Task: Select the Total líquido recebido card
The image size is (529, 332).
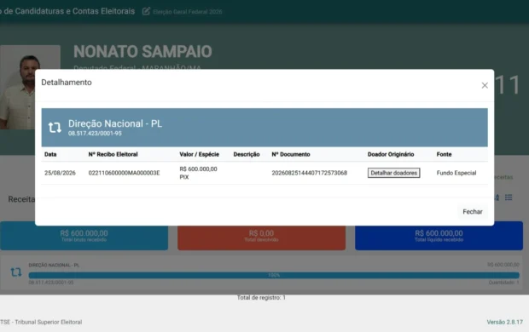Action: coord(439,236)
